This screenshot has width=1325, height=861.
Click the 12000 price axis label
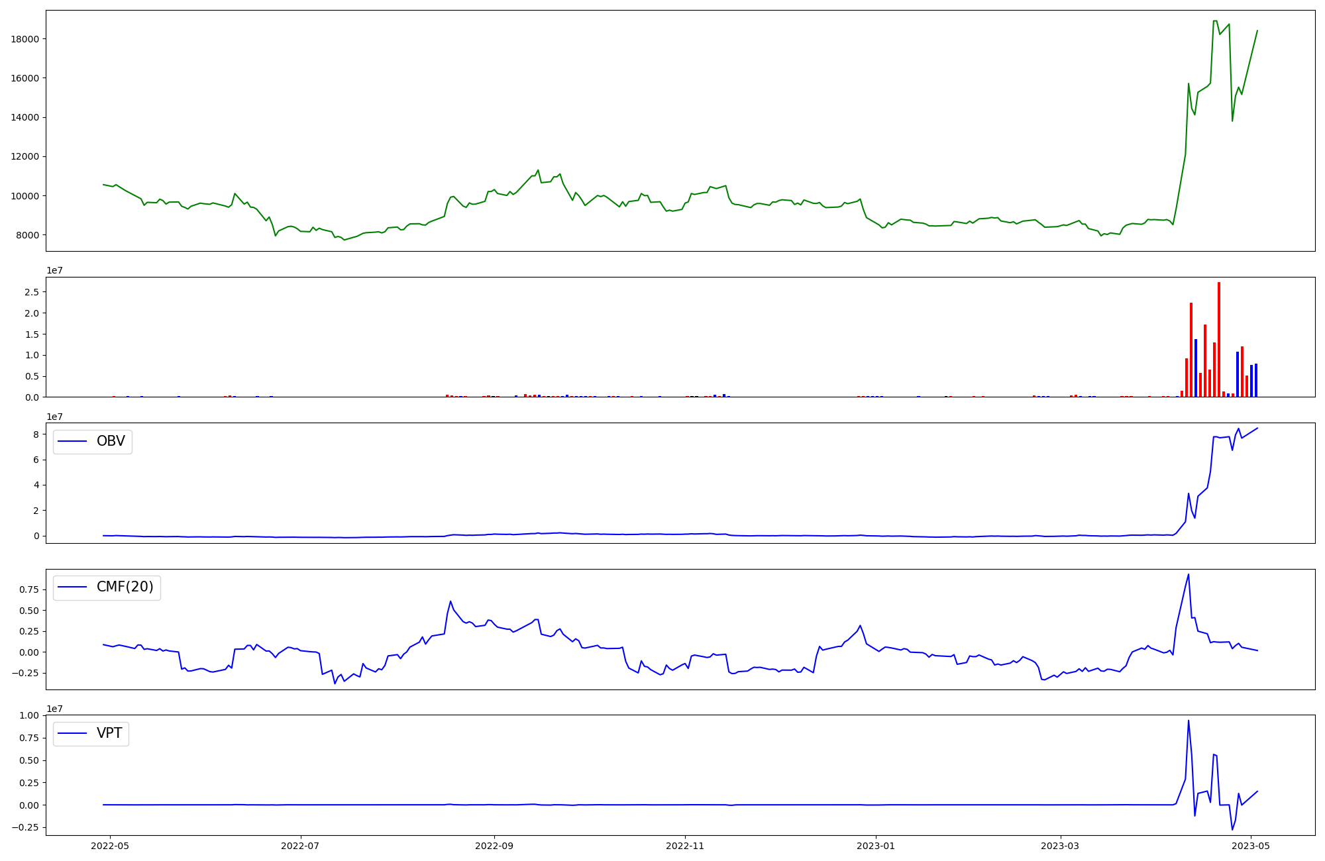tap(25, 157)
